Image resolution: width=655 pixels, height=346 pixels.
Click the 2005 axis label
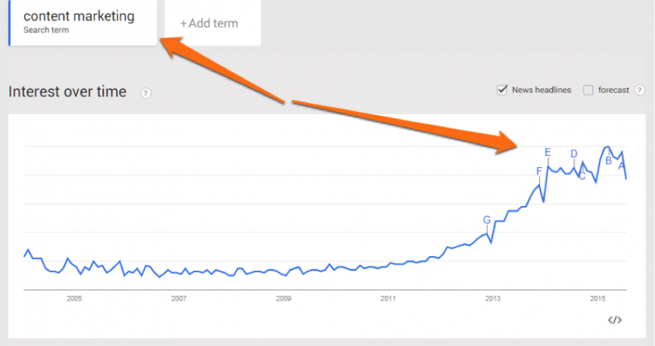click(x=74, y=298)
